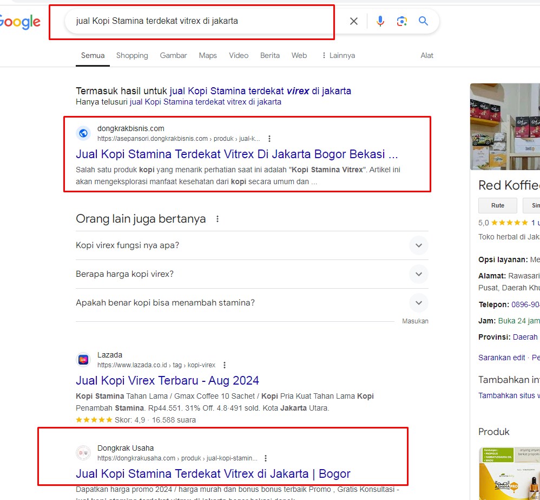Select the Semua tab

coord(93,55)
